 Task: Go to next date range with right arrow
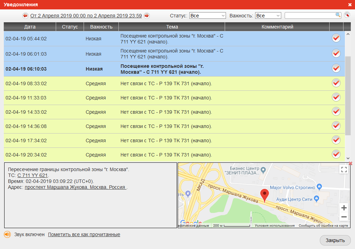[147, 16]
